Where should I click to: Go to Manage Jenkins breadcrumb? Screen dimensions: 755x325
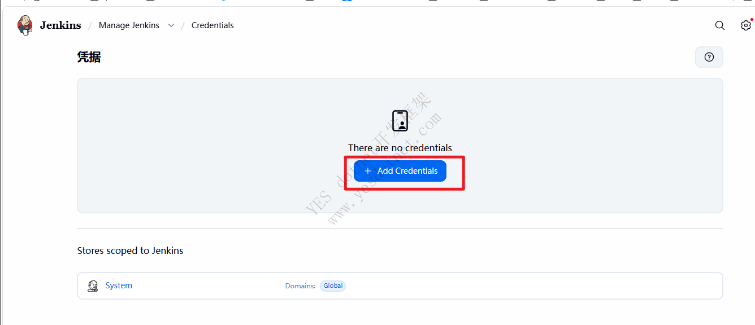(x=129, y=25)
